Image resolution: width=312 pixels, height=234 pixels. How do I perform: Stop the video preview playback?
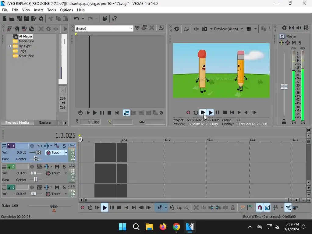pos(225,113)
